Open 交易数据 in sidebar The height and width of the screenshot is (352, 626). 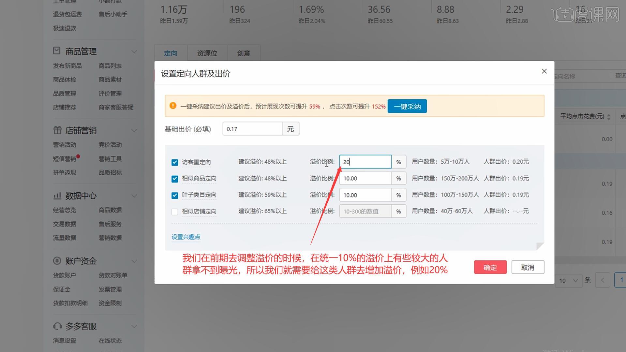[x=65, y=224]
